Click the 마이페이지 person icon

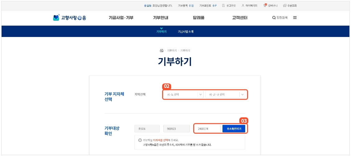tap(243, 6)
